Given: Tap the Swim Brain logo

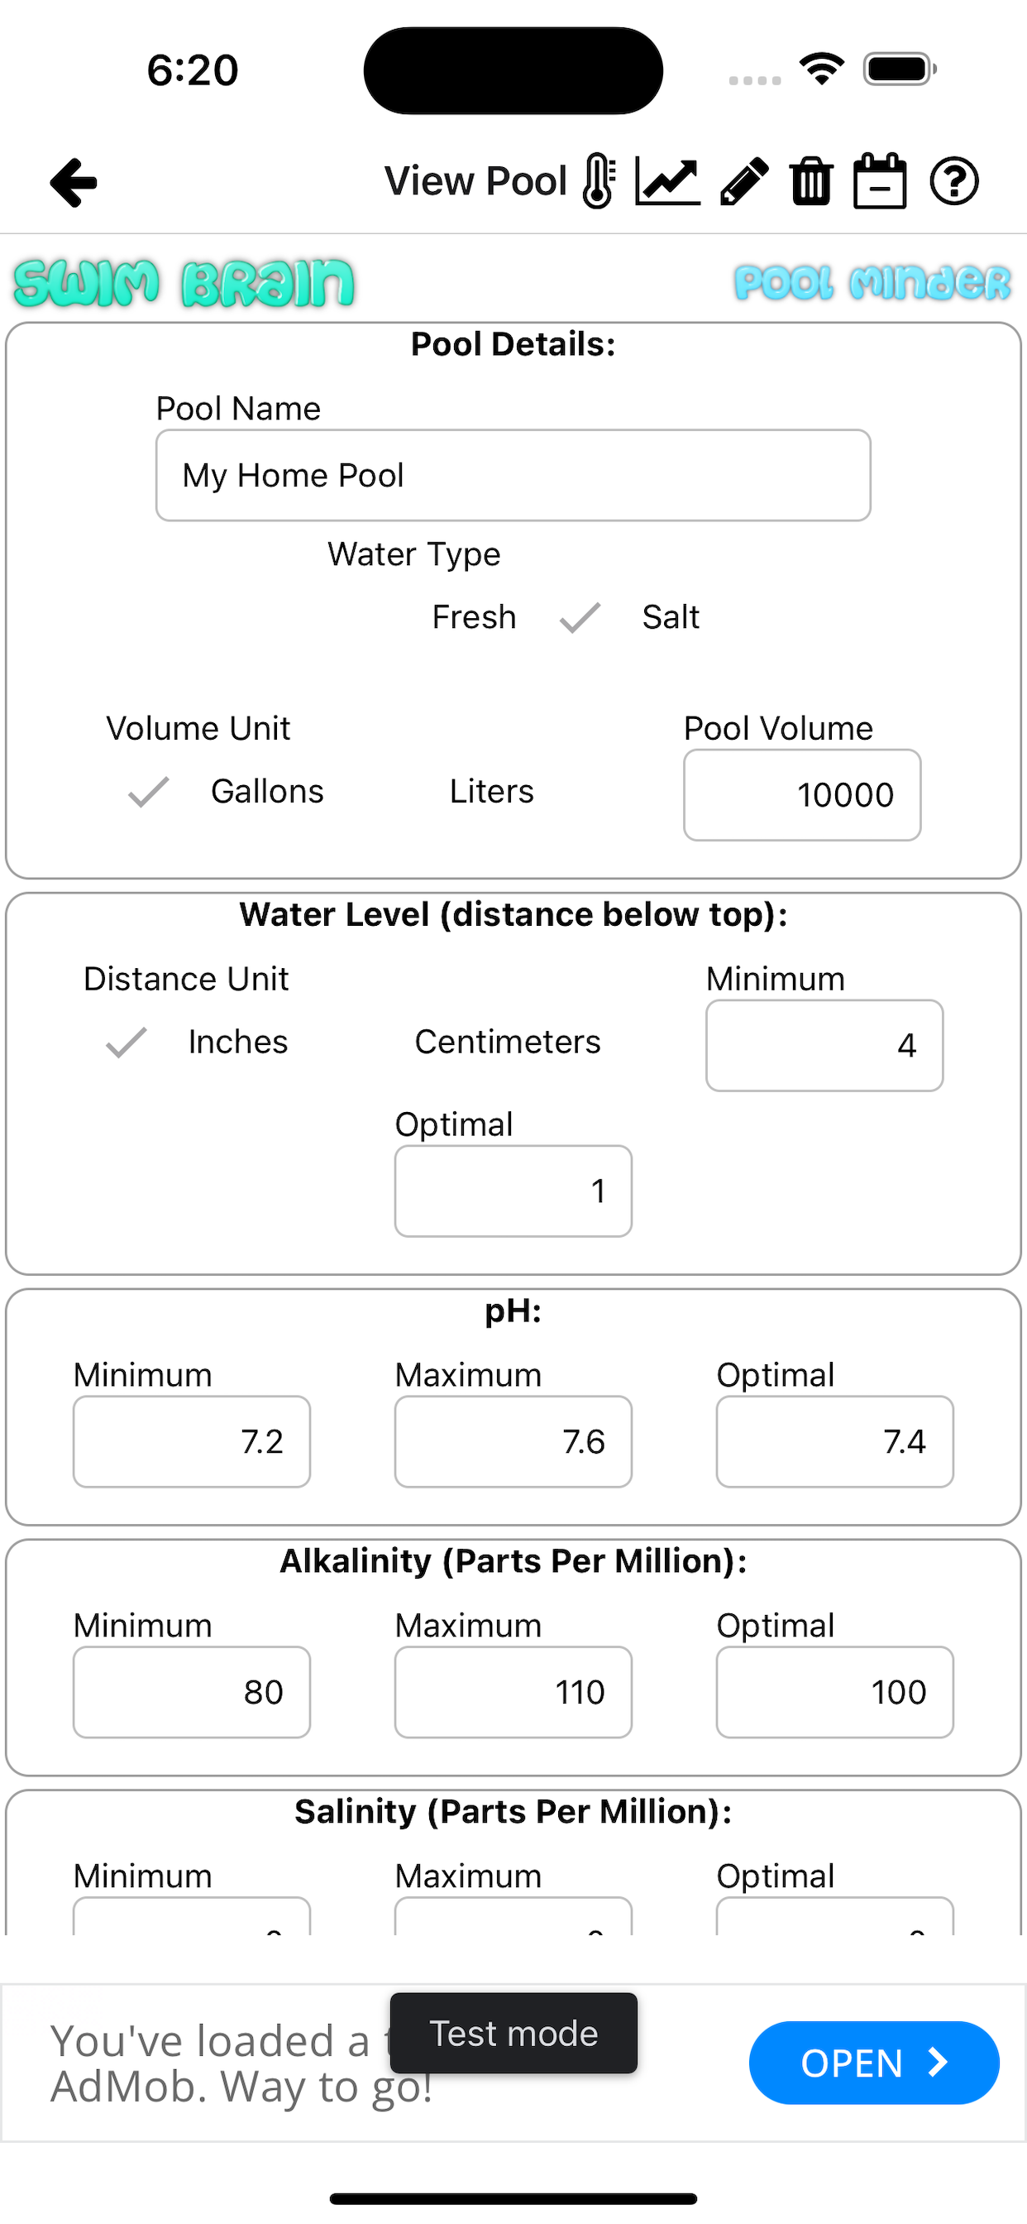Looking at the screenshot, I should [184, 283].
